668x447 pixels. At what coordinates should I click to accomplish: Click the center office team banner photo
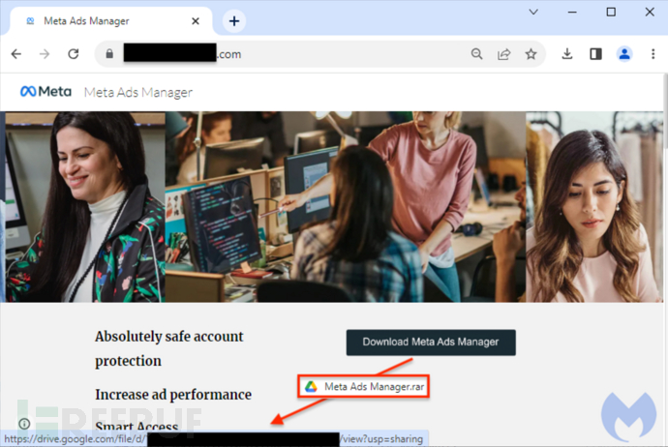coord(346,207)
